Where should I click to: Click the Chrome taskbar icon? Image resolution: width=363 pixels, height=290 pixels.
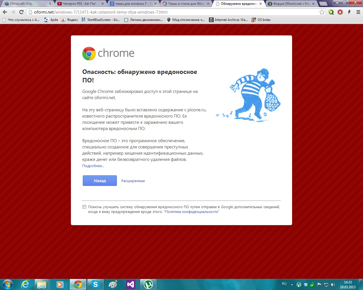(78, 284)
